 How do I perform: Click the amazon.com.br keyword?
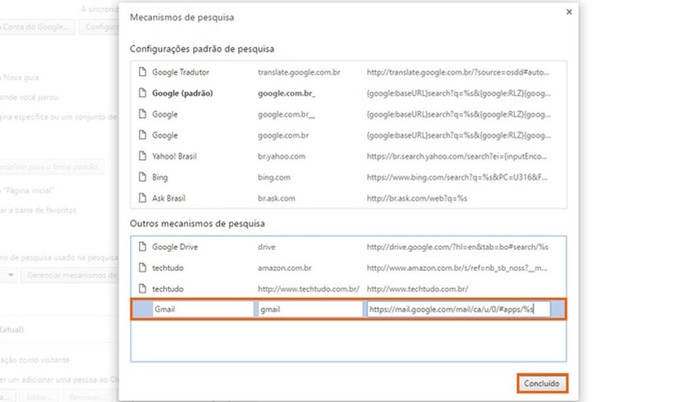(284, 268)
